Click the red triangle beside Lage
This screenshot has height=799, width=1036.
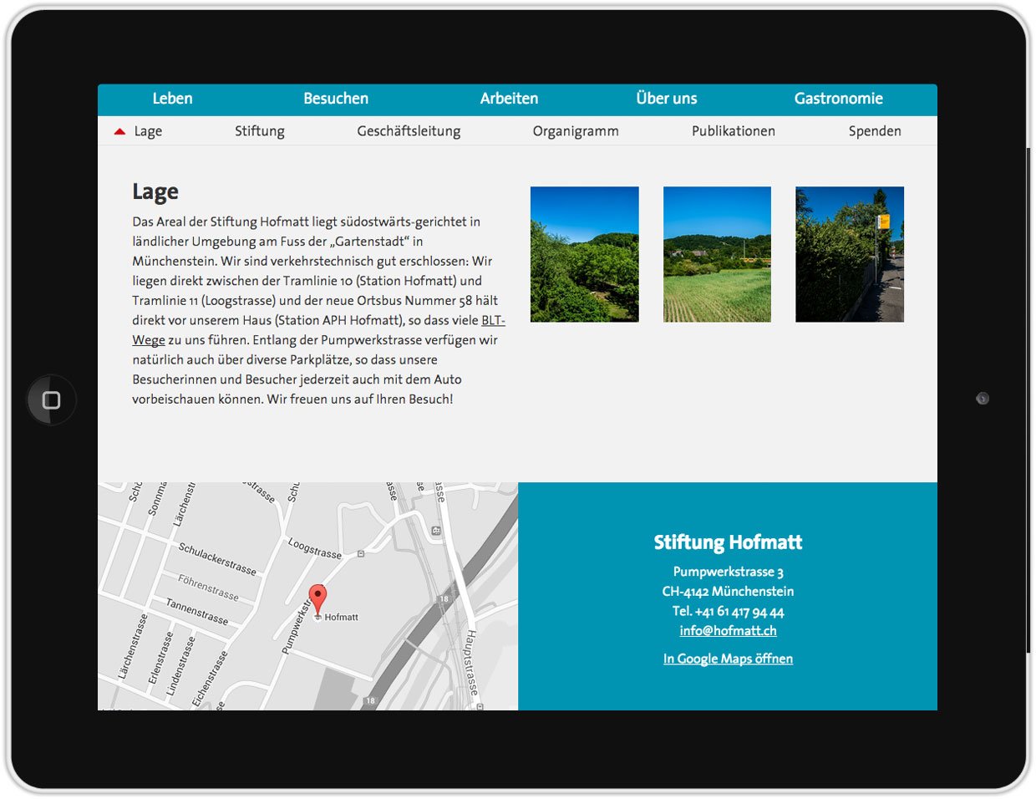click(119, 131)
